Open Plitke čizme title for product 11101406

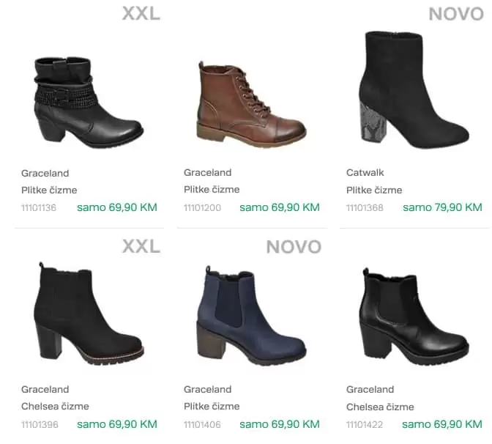click(212, 407)
